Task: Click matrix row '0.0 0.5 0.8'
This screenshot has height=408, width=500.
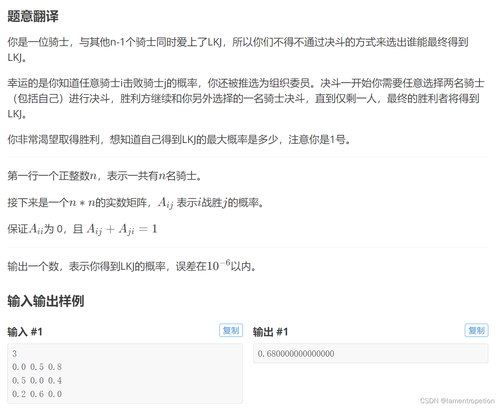Action: (x=37, y=367)
